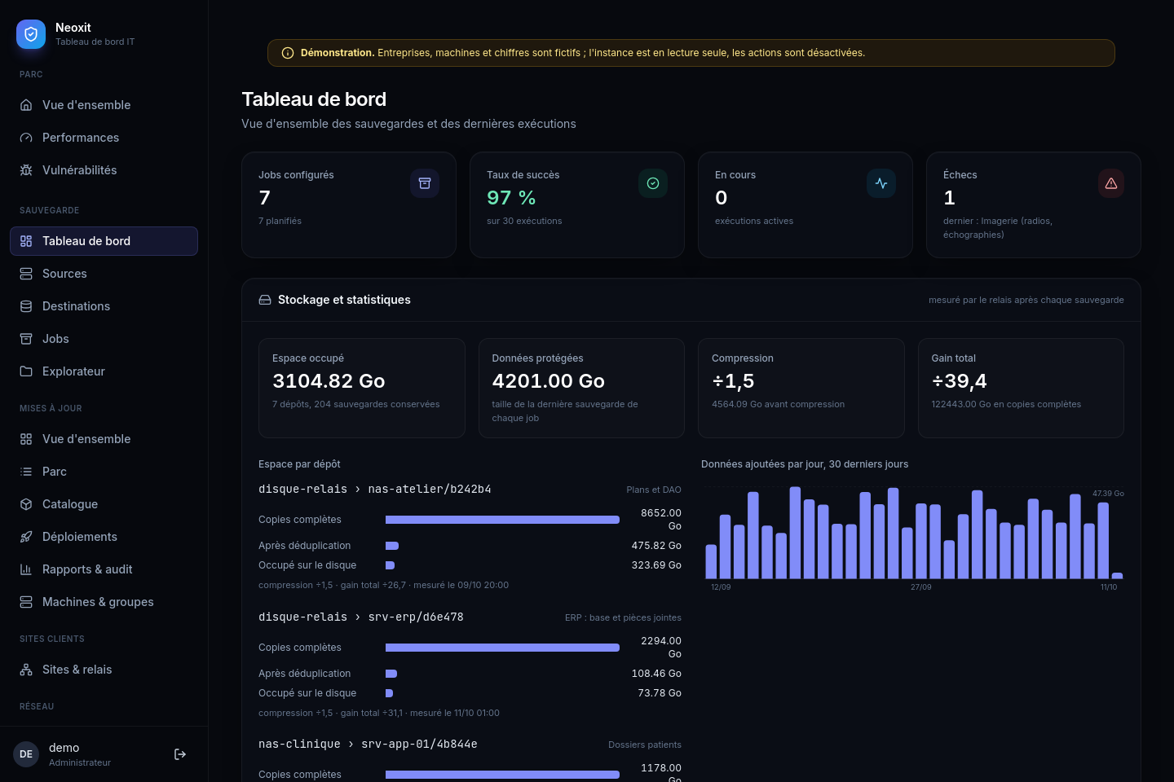Click the Compression ÷1,5 card

[x=801, y=389]
